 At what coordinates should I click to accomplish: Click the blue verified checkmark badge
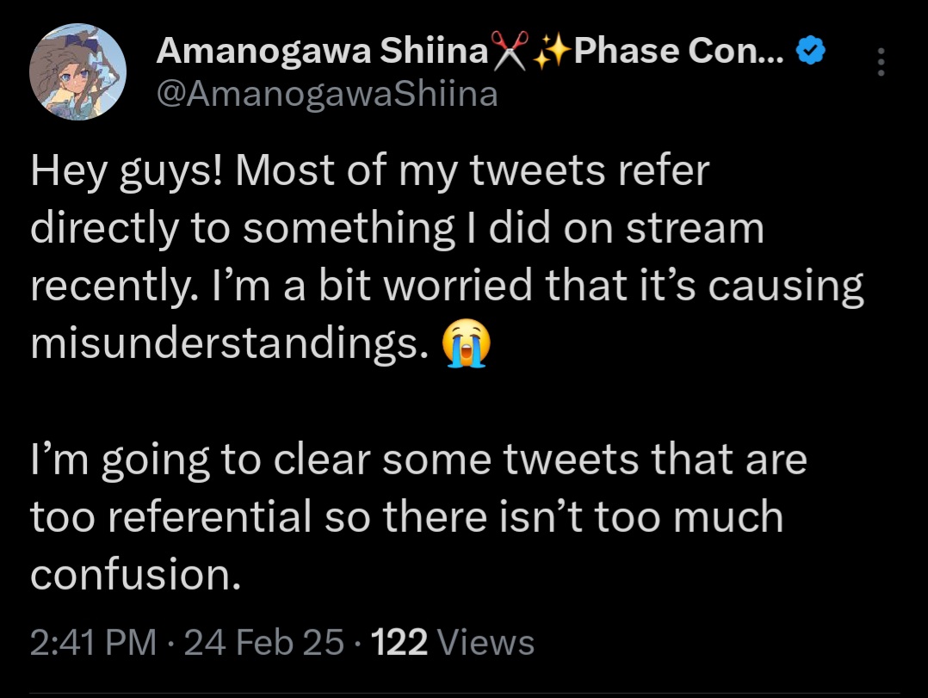coord(811,53)
